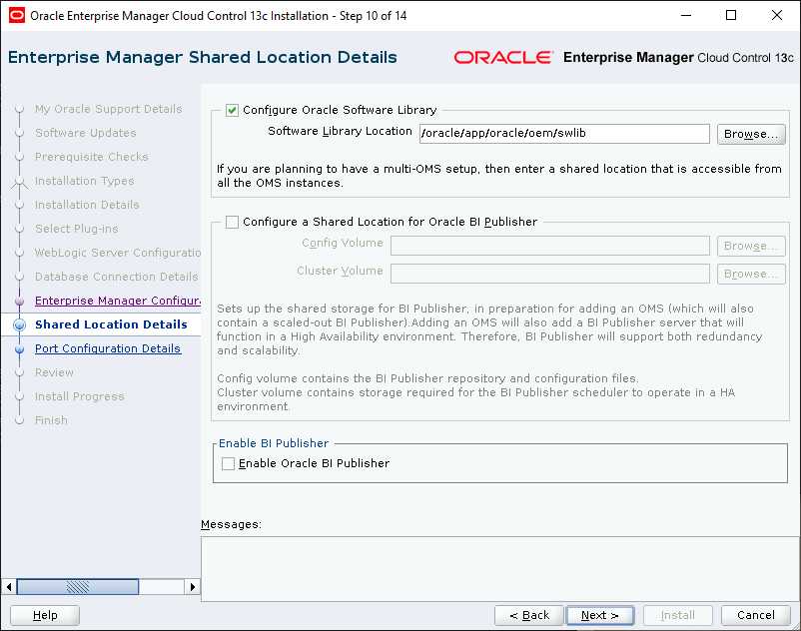The image size is (801, 631).
Task: Go back with the Back button
Action: [x=529, y=616]
